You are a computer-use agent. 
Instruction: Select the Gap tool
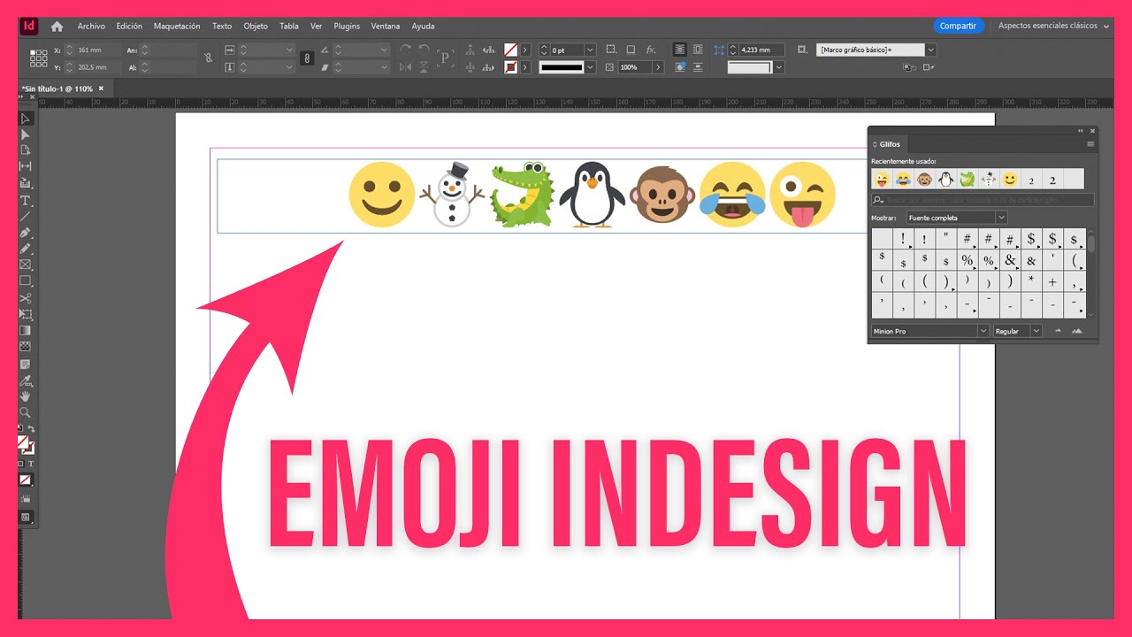26,166
